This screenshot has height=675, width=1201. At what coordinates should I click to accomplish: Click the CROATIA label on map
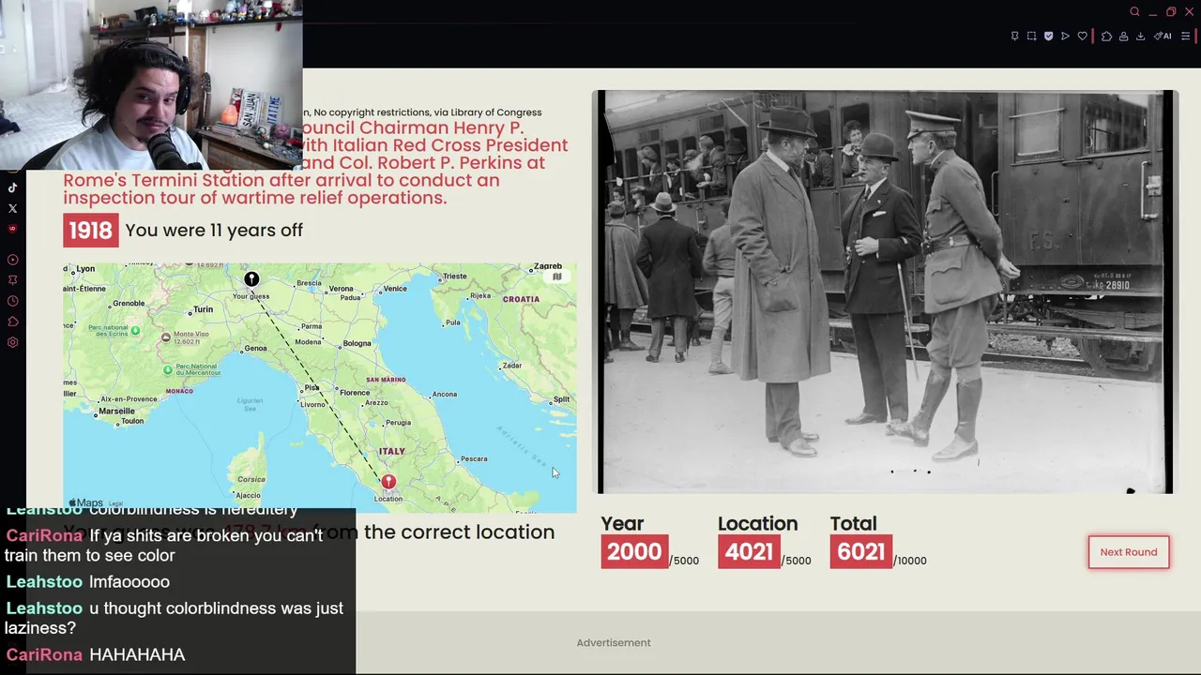pos(521,299)
